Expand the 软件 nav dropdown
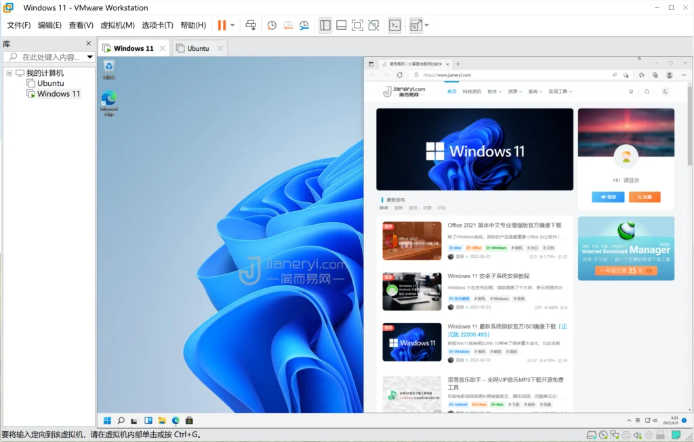The width and height of the screenshot is (694, 442). point(494,91)
